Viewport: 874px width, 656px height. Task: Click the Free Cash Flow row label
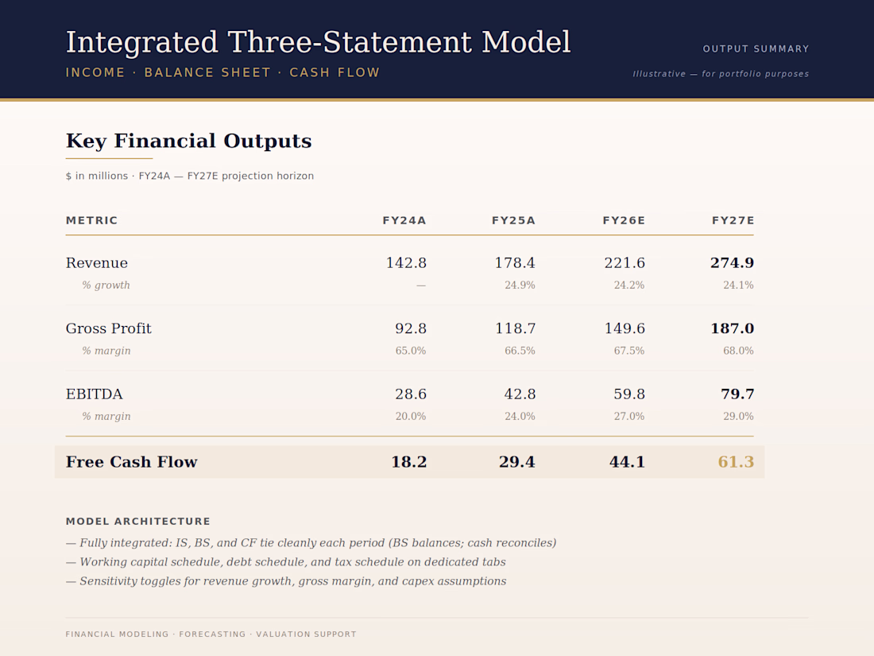(132, 462)
